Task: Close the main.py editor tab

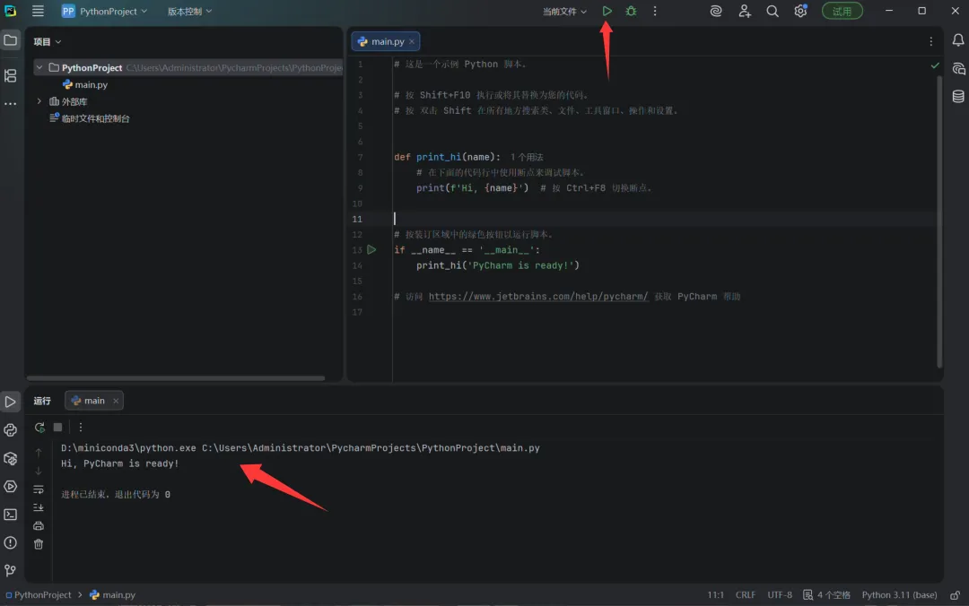Action: pyautogui.click(x=412, y=41)
